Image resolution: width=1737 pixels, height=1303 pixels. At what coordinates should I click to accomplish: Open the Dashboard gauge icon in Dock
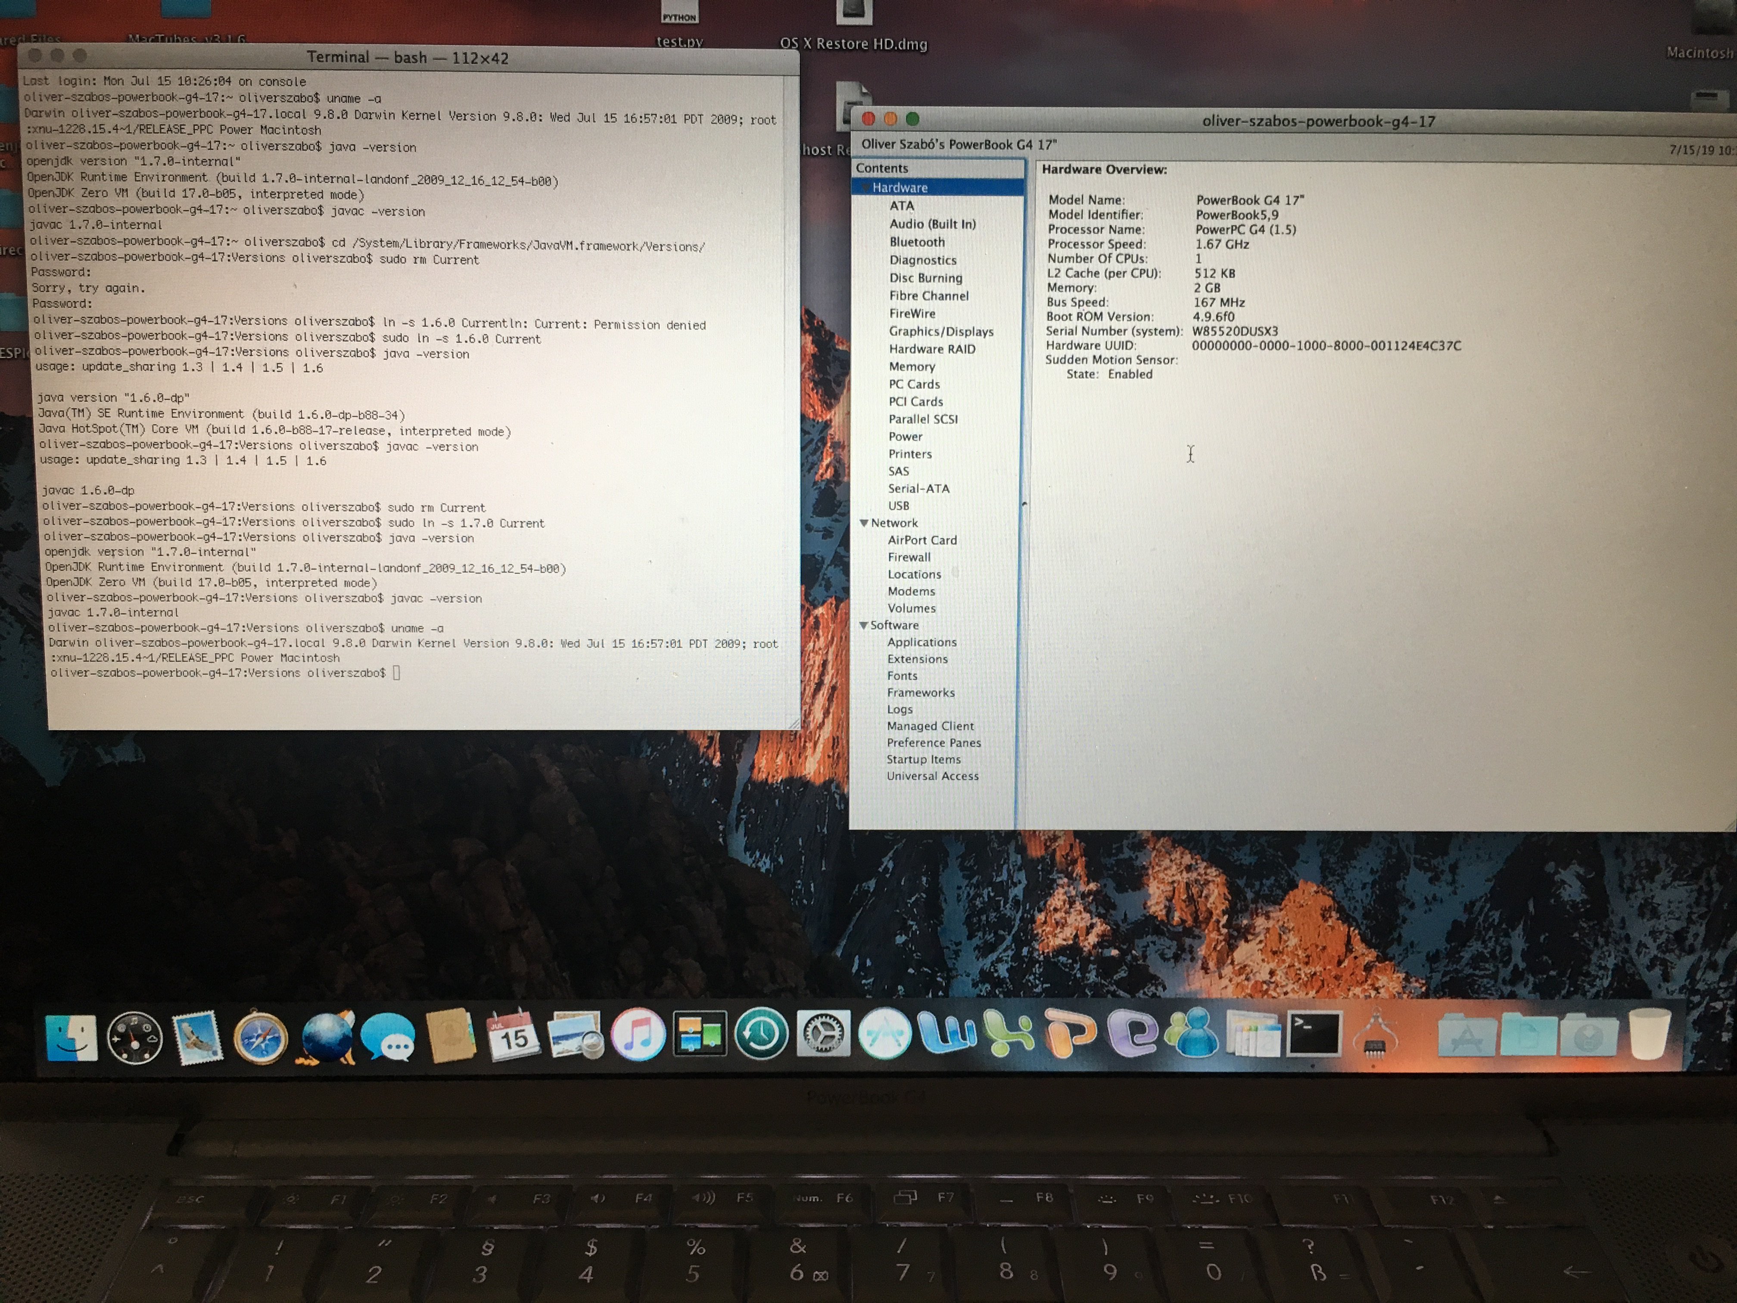click(134, 1038)
